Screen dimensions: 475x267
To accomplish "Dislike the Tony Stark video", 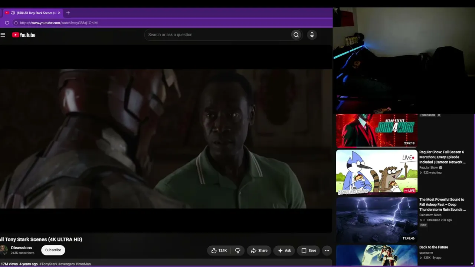I will point(238,251).
